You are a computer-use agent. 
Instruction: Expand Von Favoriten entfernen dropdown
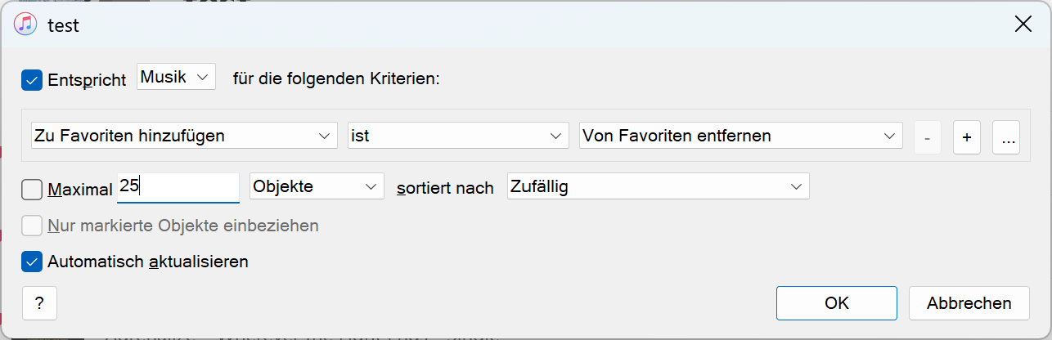(740, 136)
